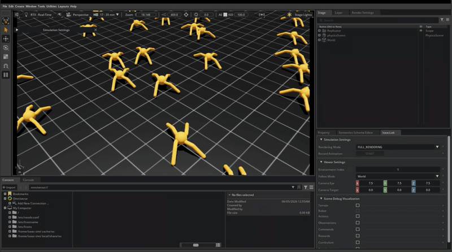Screen dimensions: 452x252
Task: Click Add New Connection in Omniverse tree
Action: [33, 203]
